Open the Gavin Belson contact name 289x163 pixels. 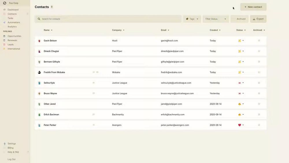(x=50, y=41)
